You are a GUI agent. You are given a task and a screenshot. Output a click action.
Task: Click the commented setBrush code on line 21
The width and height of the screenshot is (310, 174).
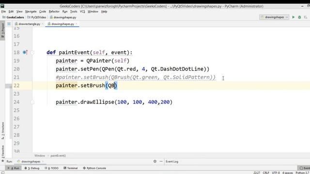(136, 77)
